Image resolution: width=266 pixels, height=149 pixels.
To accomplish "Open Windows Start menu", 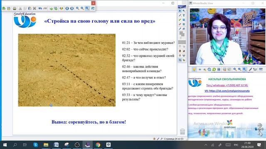I will 5,145.
